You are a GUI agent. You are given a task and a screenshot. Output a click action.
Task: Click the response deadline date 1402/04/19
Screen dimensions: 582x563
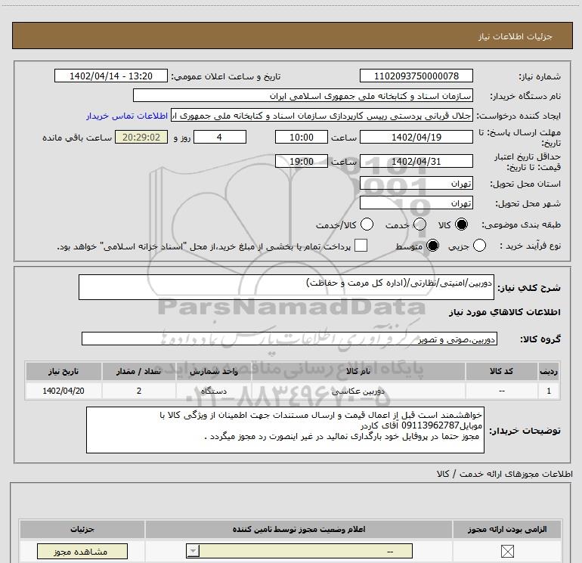click(416, 138)
